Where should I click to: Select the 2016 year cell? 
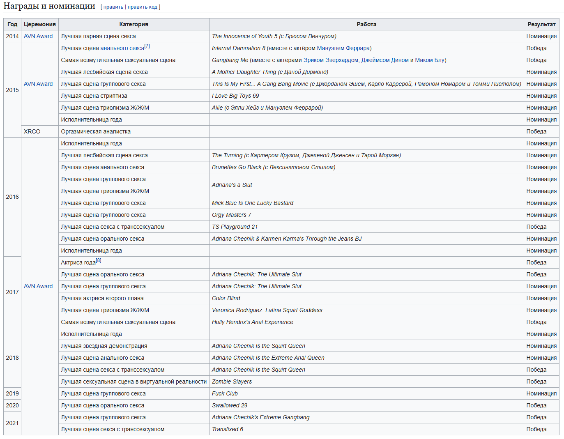click(x=12, y=197)
